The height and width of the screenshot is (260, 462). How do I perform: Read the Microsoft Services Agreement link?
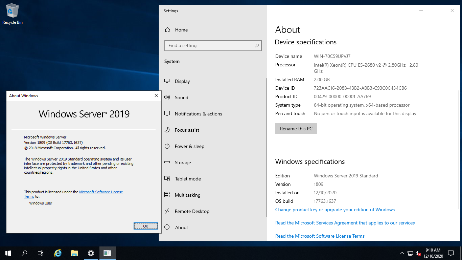coord(345,223)
